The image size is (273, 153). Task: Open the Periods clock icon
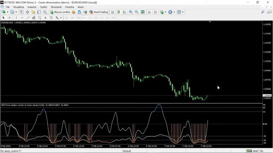pos(170,12)
